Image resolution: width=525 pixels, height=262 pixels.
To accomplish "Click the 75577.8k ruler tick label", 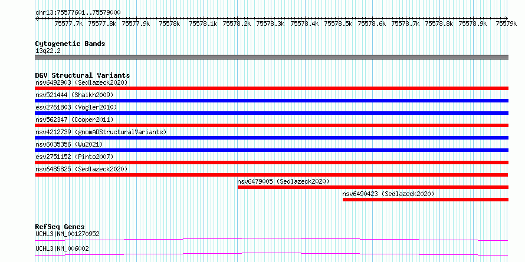I will click(102, 24).
